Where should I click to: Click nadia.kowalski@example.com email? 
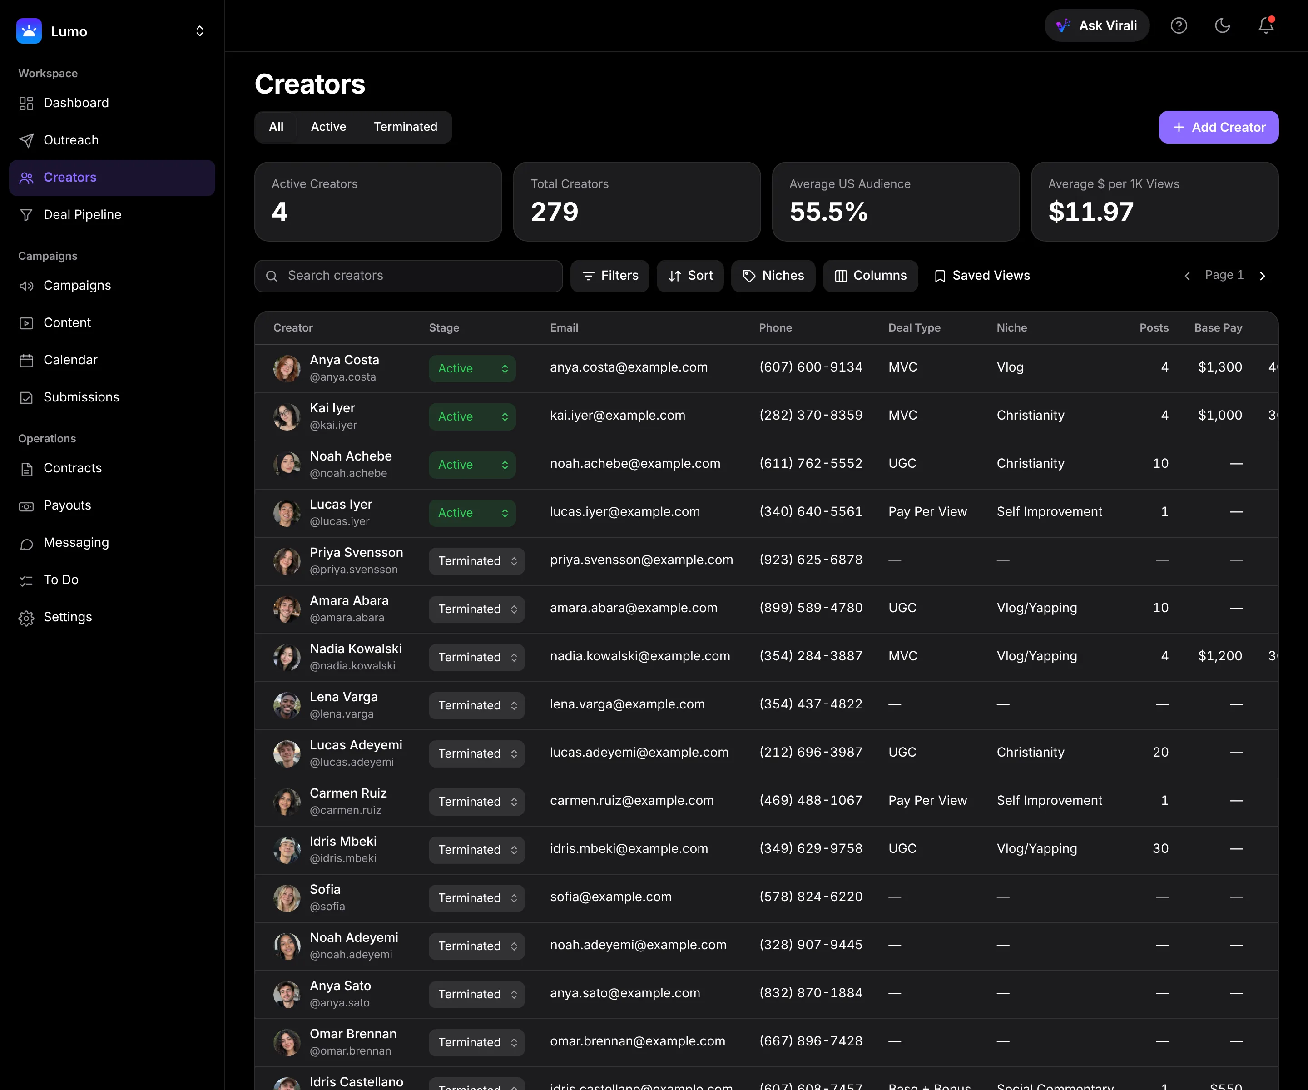tap(639, 656)
